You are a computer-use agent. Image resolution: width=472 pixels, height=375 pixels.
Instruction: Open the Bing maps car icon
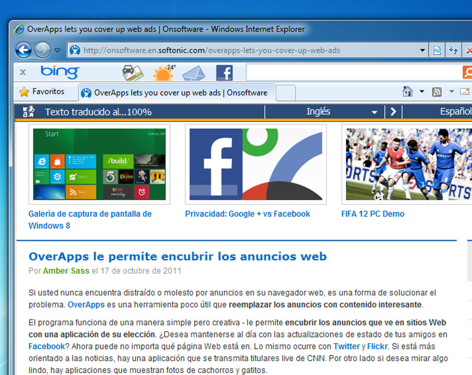(x=133, y=73)
